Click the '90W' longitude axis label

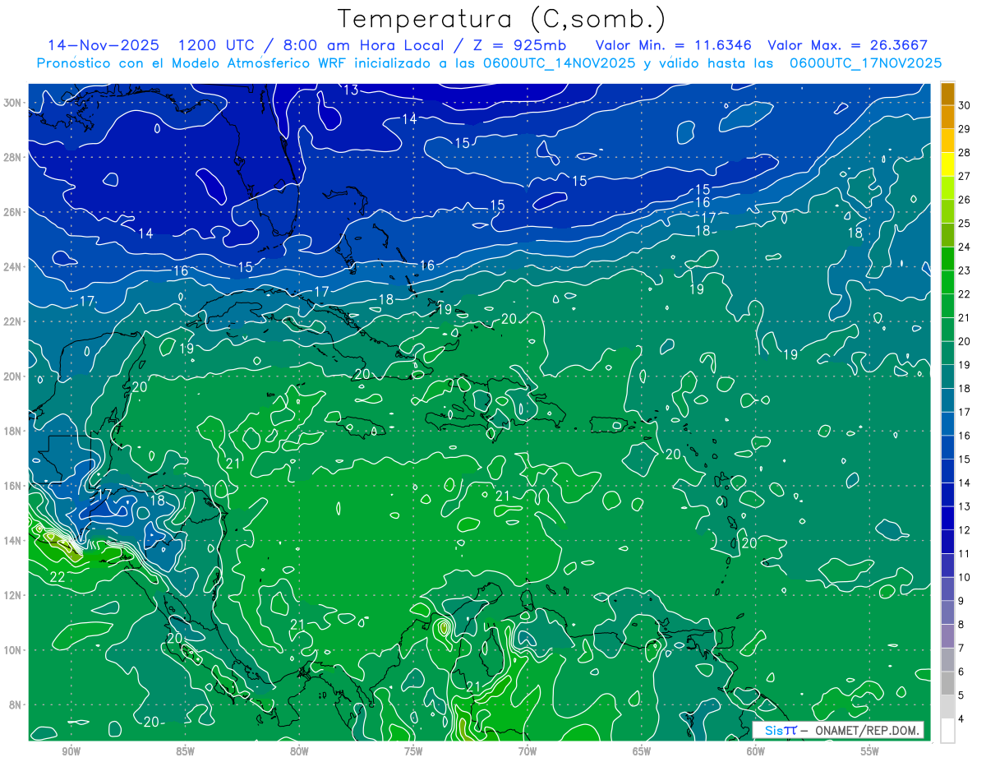pos(71,751)
